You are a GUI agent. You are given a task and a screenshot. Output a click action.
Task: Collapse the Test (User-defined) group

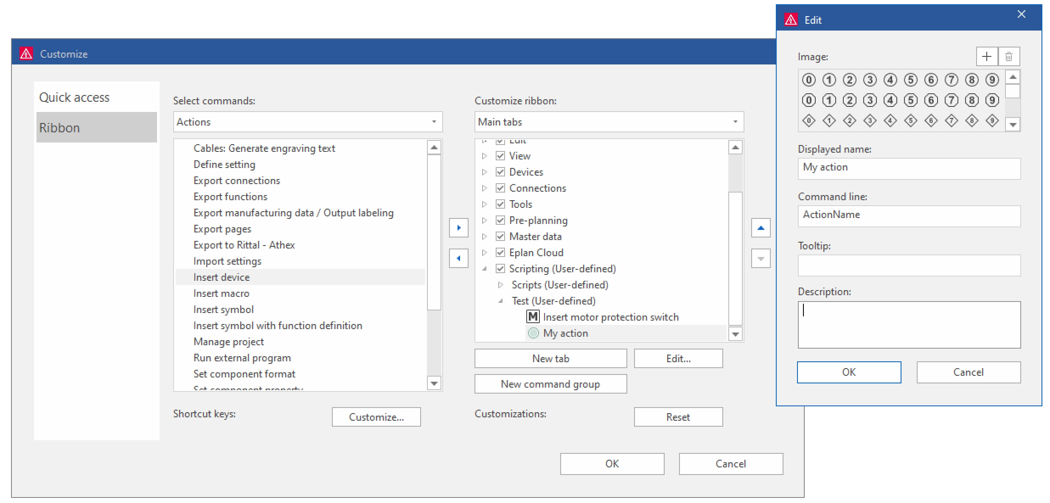(500, 301)
